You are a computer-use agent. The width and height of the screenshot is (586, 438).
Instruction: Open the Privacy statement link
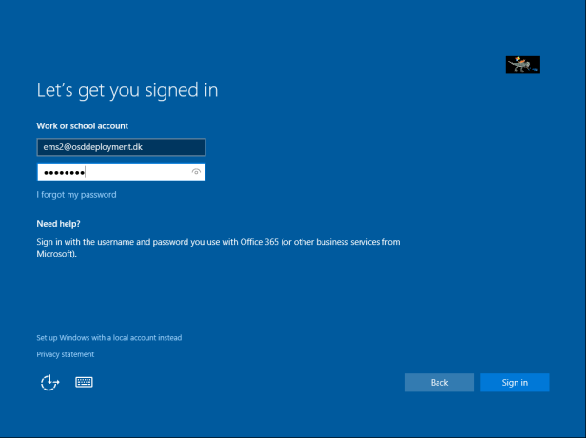point(65,354)
